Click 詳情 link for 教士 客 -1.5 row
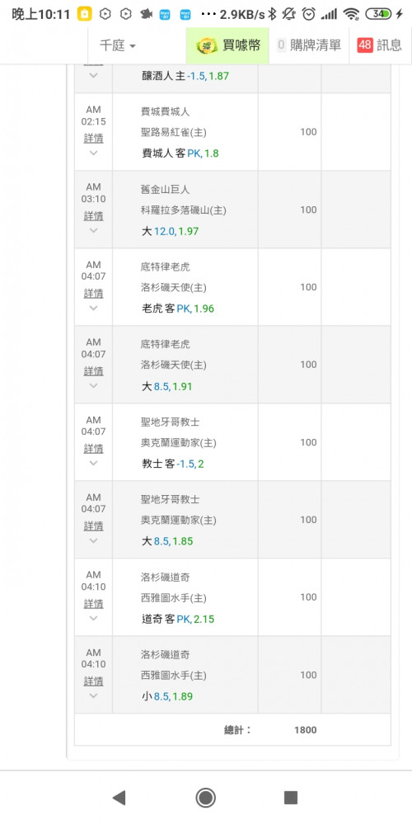The height and width of the screenshot is (825, 412). pos(94,449)
